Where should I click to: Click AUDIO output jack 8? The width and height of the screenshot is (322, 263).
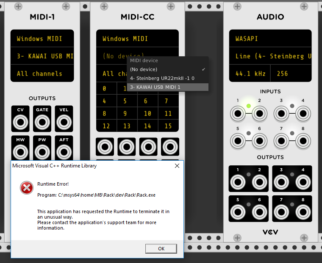click(x=303, y=212)
